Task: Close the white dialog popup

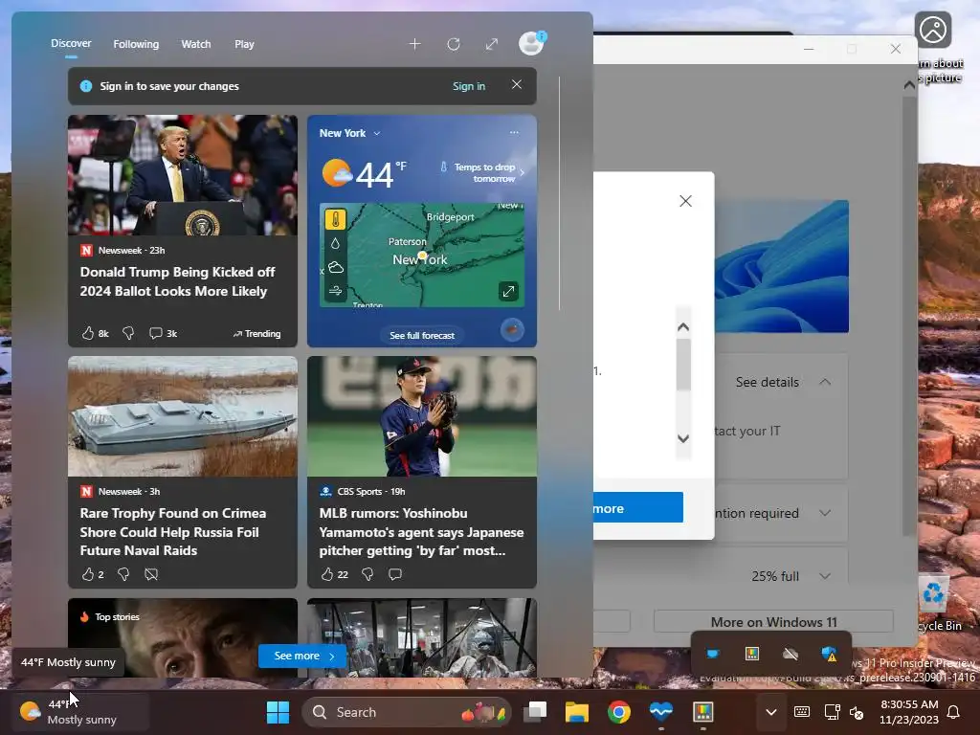Action: tap(685, 201)
